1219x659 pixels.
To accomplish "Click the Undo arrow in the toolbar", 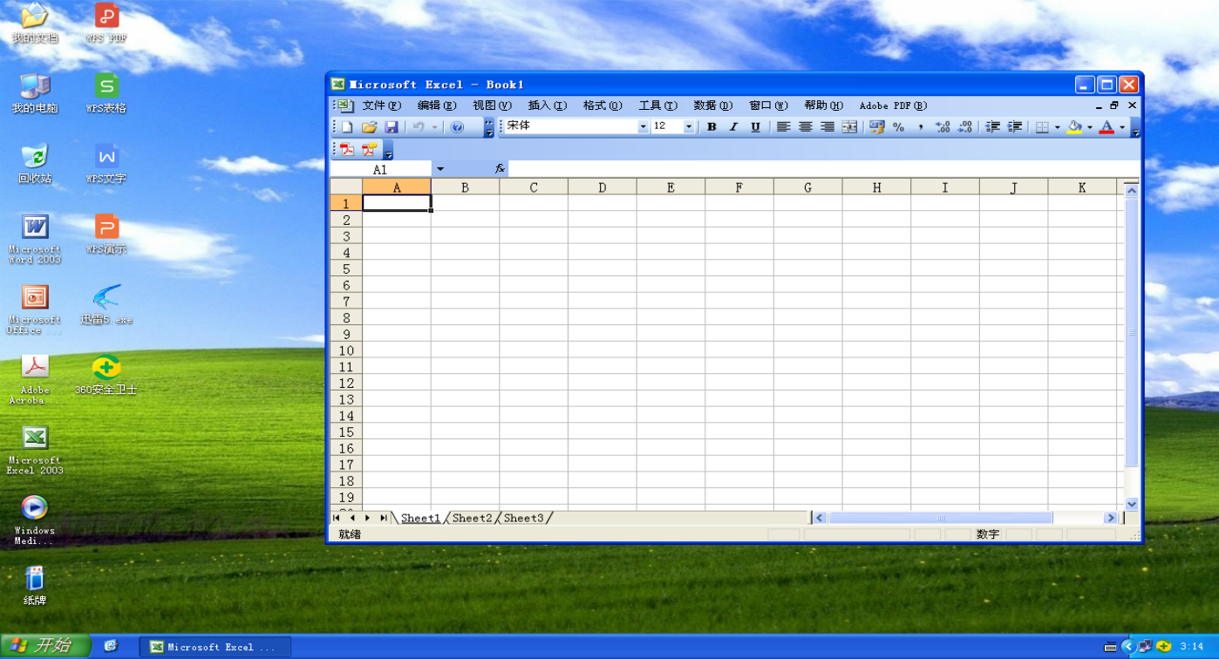I will (419, 127).
